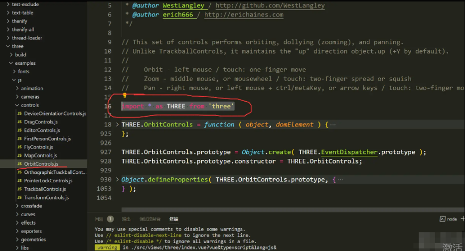Select OrbitControls.js in file tree

[41, 163]
